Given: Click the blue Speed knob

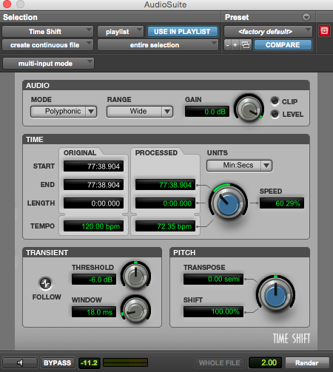Looking at the screenshot, I should coord(228,203).
